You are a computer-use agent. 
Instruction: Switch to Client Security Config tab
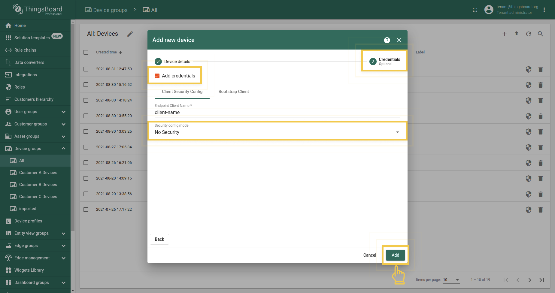(182, 92)
